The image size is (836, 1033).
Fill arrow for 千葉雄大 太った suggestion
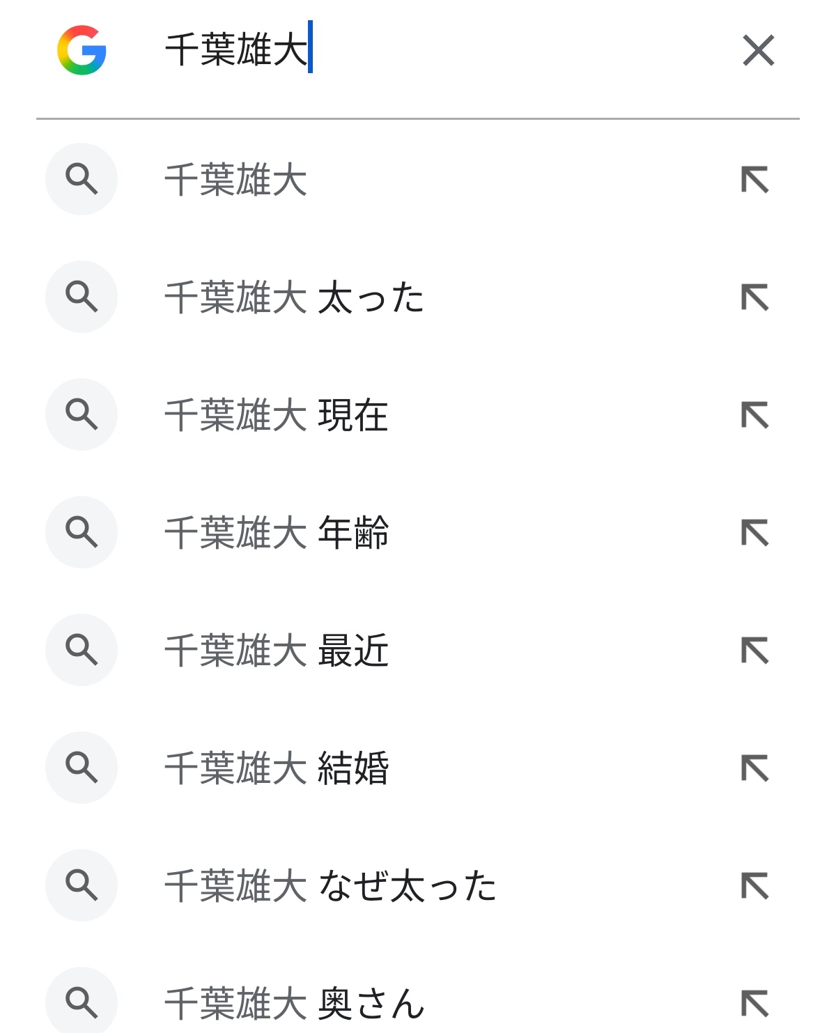[x=755, y=297]
